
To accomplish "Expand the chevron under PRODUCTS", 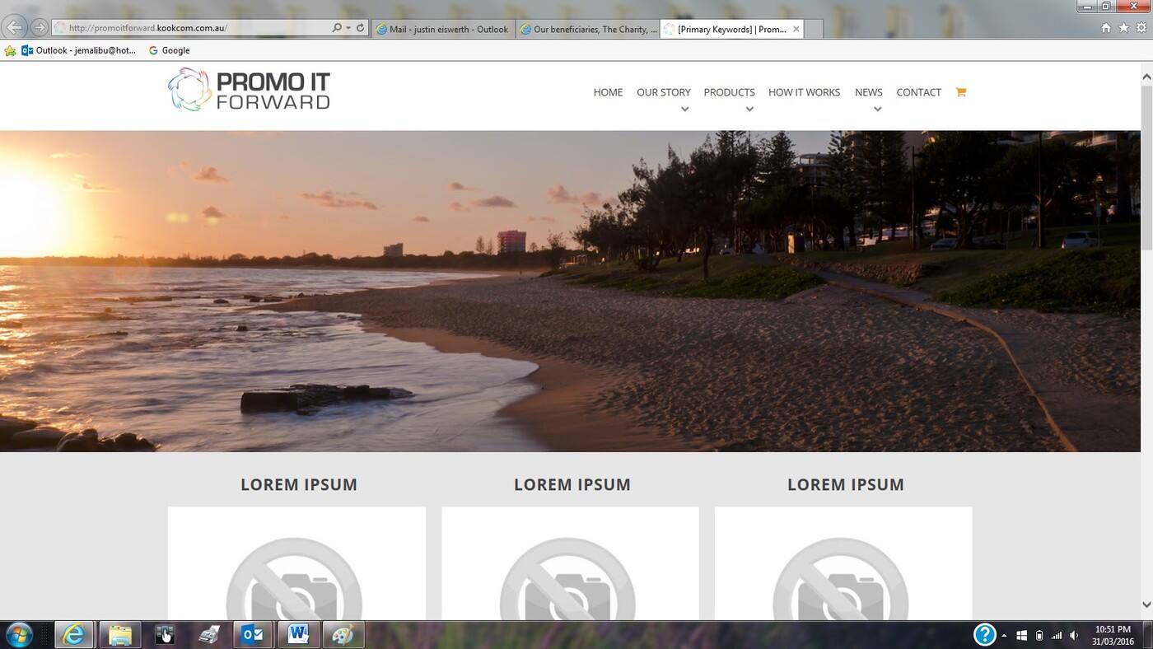I will [x=749, y=109].
